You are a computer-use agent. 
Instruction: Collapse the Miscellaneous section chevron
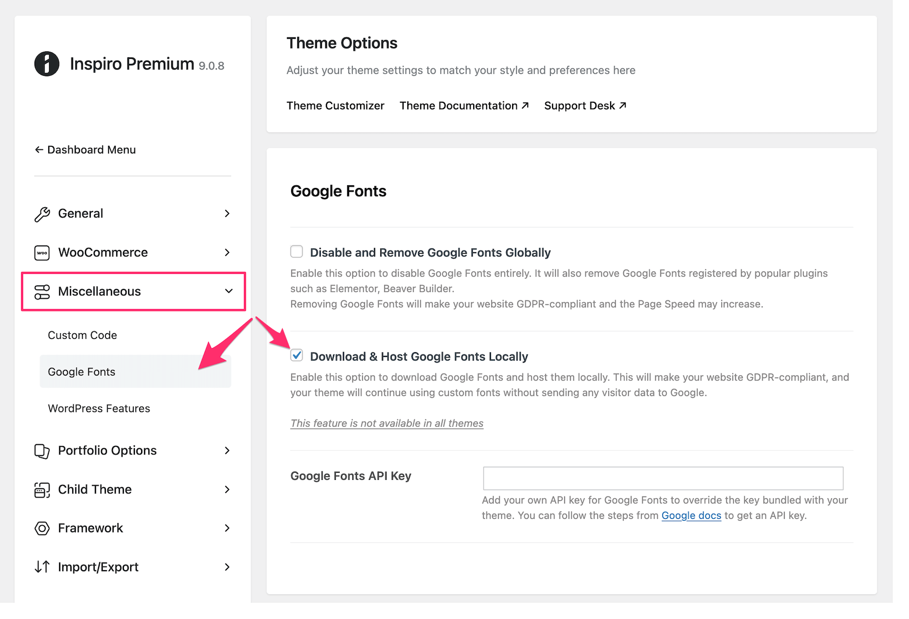[229, 291]
